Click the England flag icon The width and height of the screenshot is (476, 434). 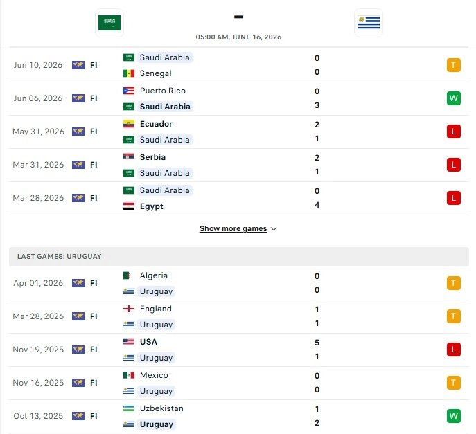(x=129, y=309)
